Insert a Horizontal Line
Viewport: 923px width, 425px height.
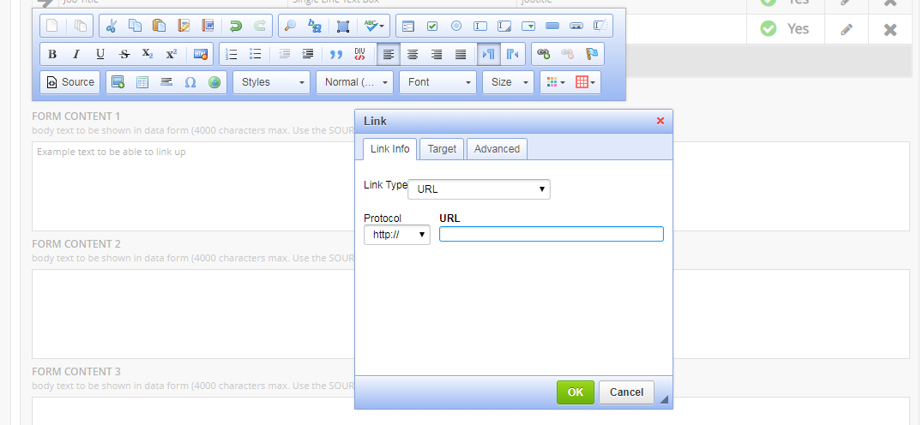pyautogui.click(x=166, y=82)
